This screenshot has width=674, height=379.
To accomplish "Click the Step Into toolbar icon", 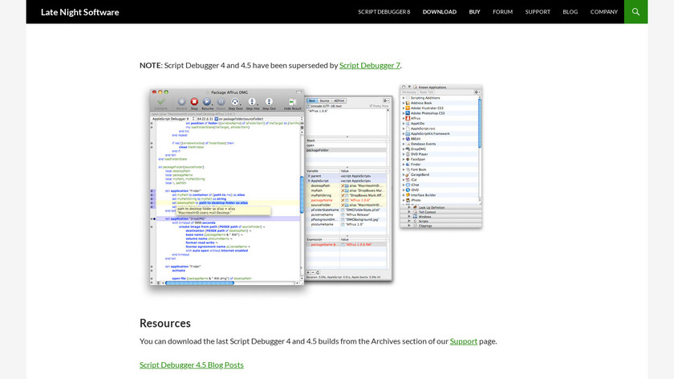I will (253, 102).
